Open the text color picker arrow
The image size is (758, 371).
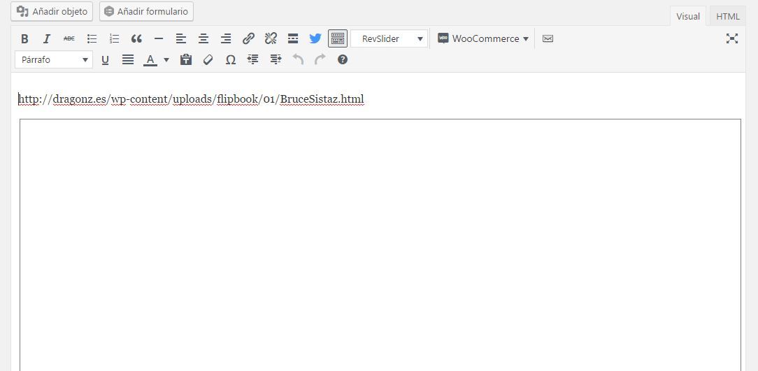point(166,60)
